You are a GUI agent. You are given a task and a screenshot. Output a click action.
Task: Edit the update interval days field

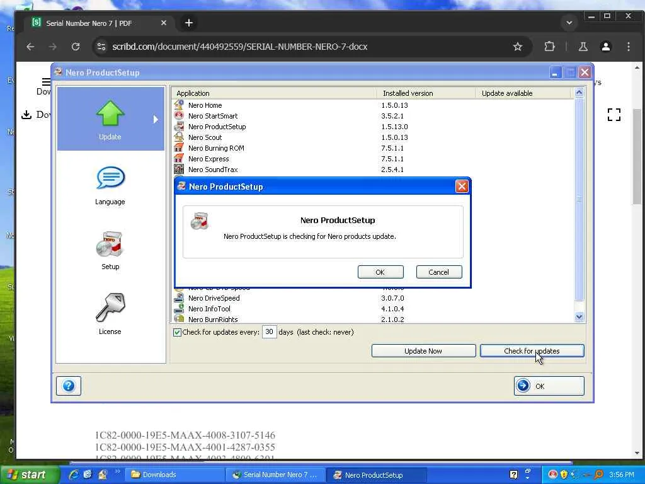pos(269,331)
